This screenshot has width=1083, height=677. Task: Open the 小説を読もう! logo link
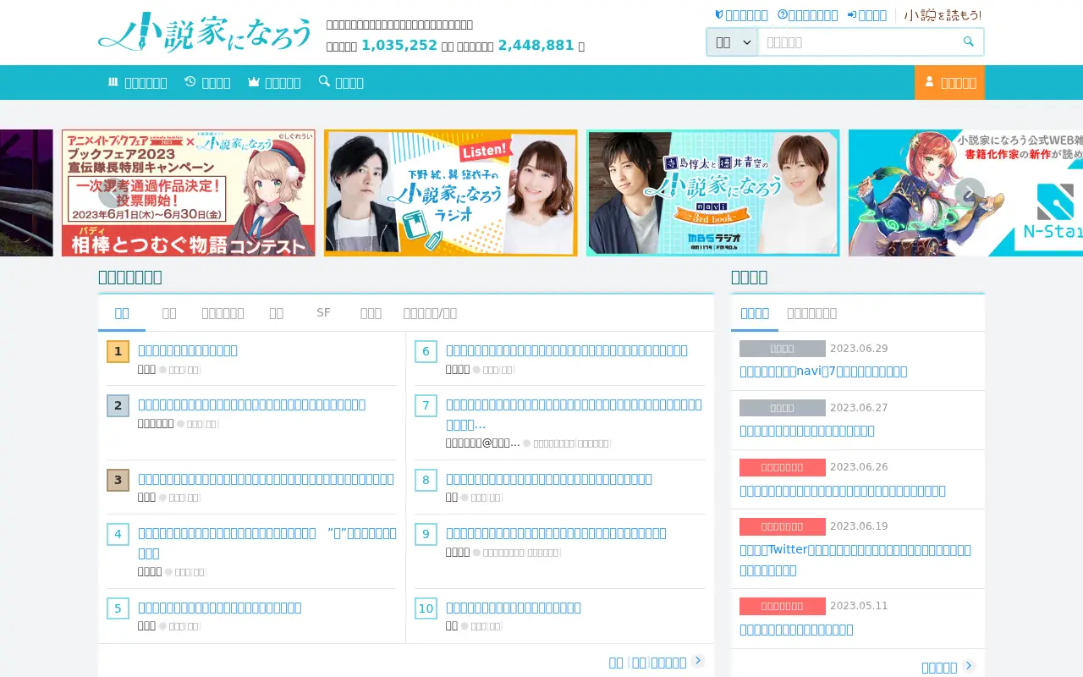tap(943, 15)
